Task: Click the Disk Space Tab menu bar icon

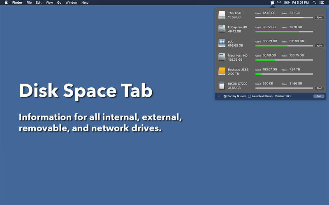Action: pos(272,2)
